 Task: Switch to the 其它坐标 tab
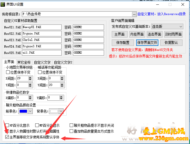tap(24, 62)
